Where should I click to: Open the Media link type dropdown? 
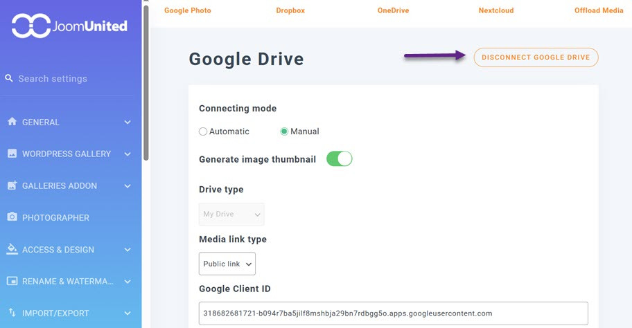[x=227, y=264]
